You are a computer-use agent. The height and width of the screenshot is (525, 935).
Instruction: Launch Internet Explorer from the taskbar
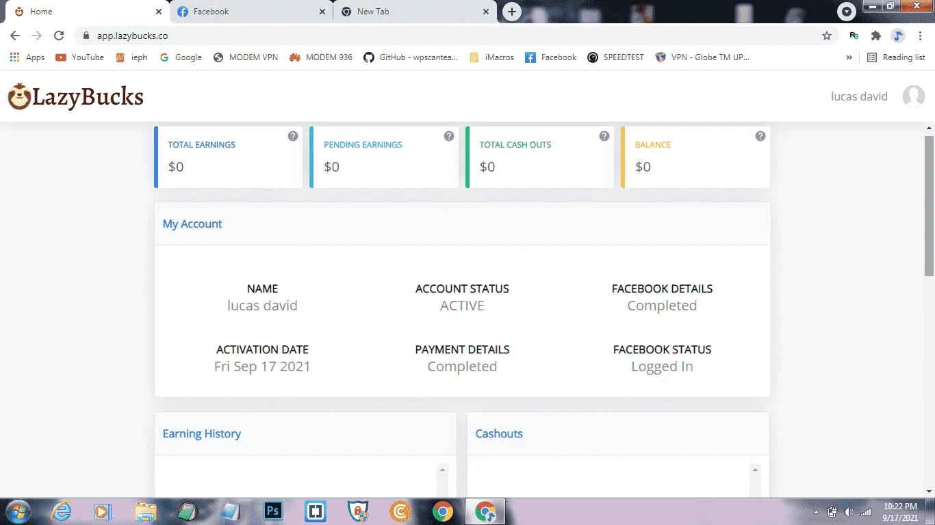62,511
